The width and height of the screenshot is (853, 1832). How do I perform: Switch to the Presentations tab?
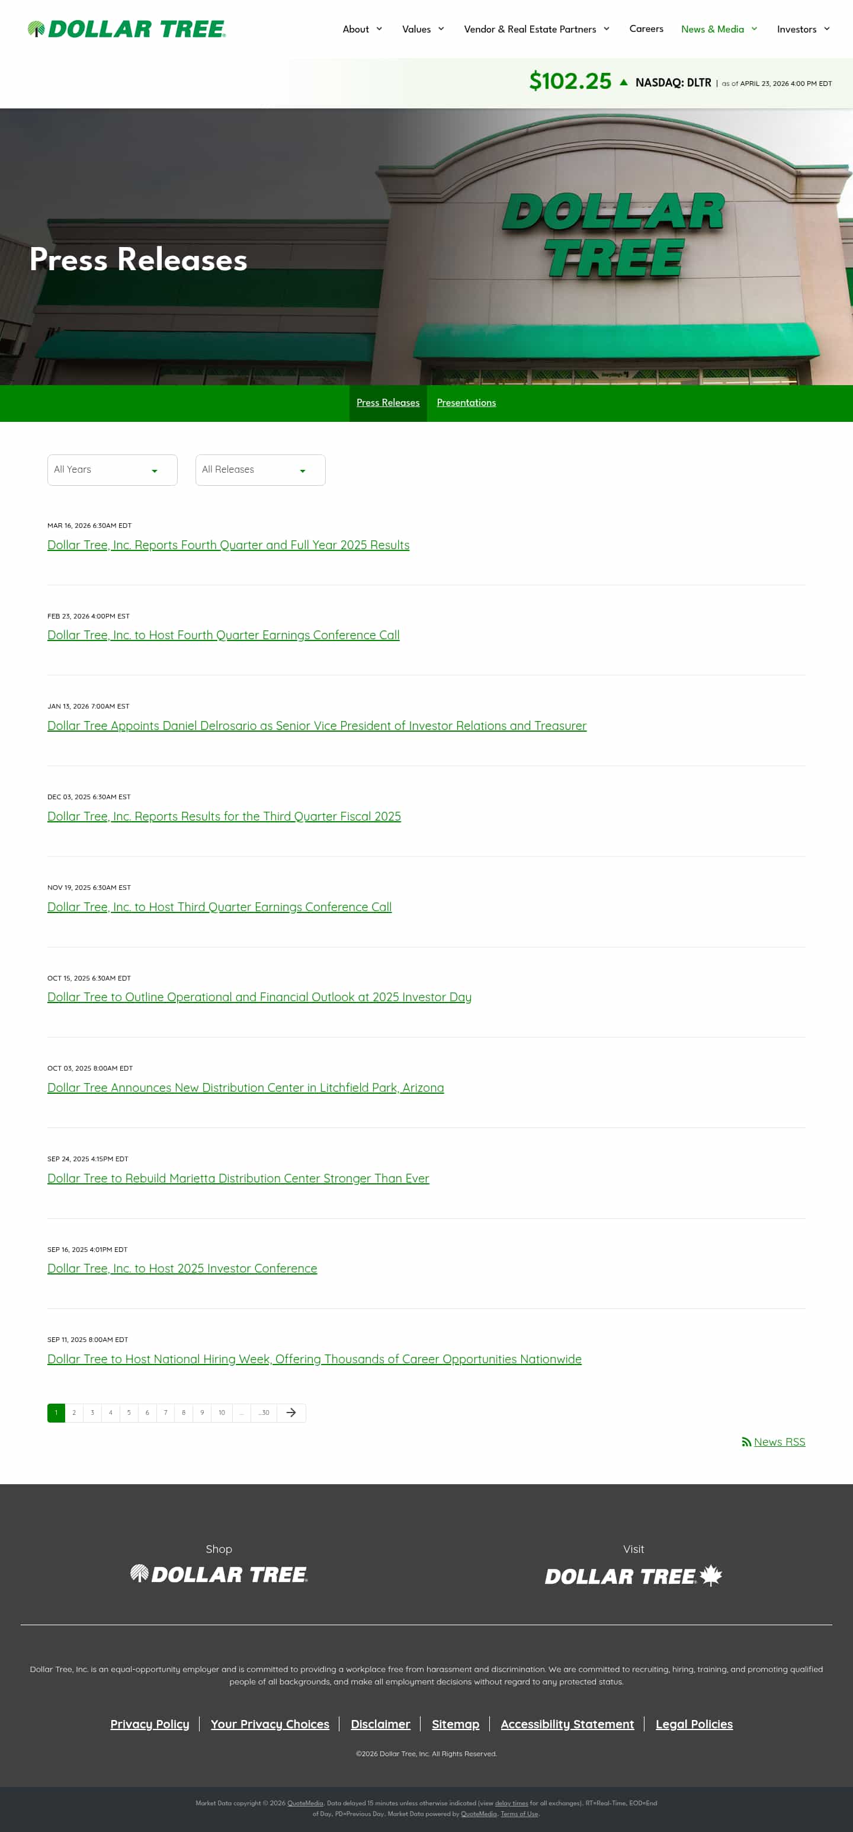click(466, 402)
